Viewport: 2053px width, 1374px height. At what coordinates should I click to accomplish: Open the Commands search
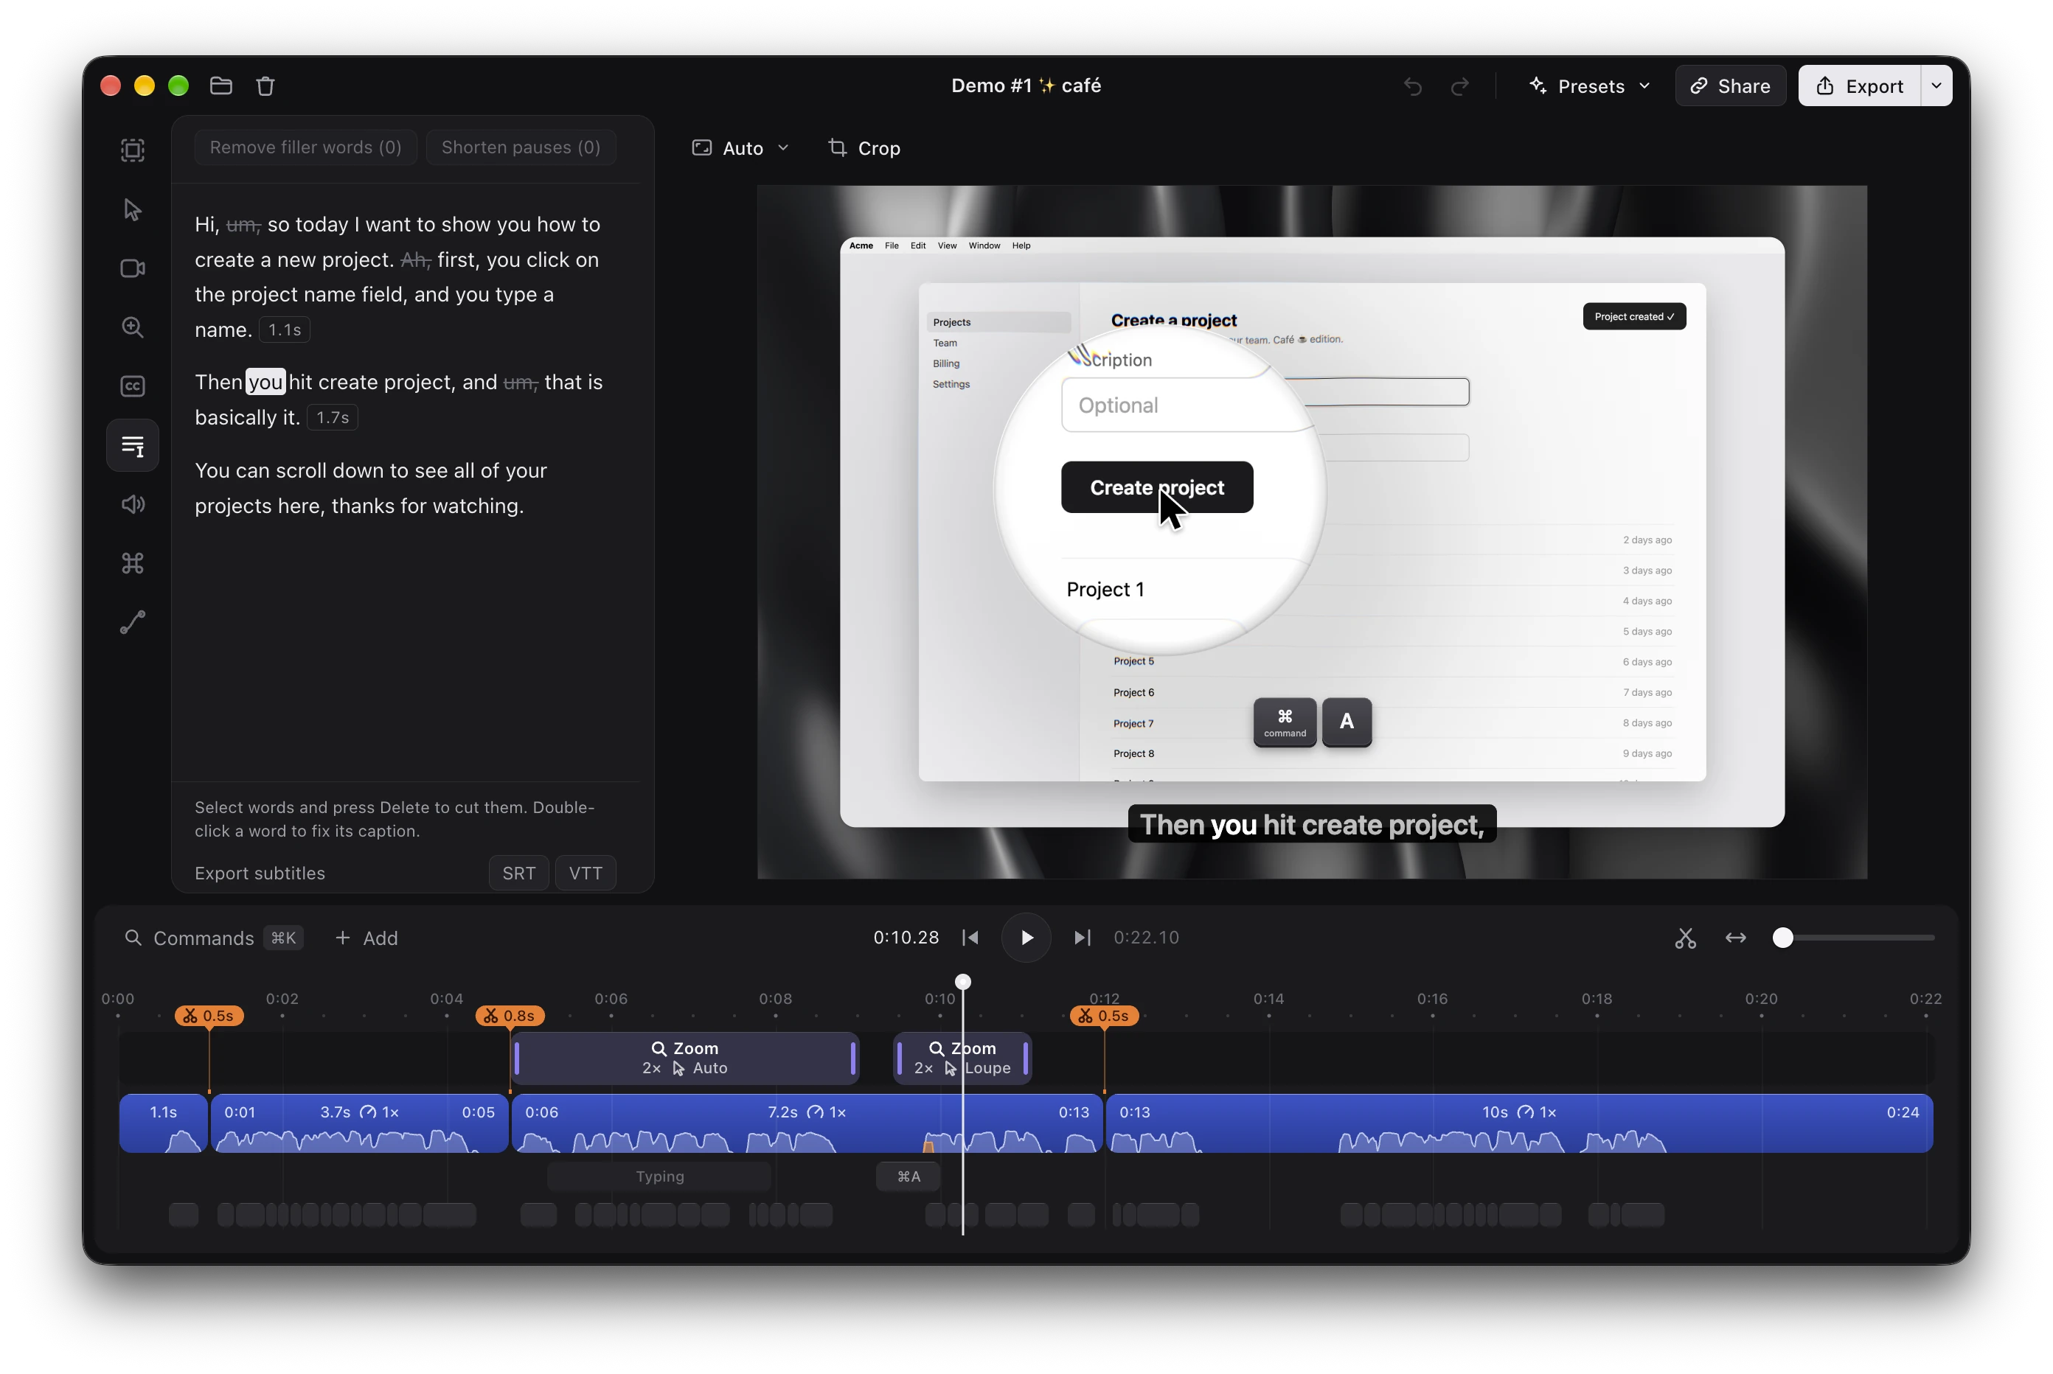[213, 938]
